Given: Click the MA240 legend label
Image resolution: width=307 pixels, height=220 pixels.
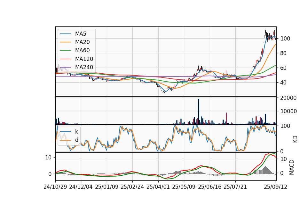Looking at the screenshot, I should click(x=84, y=67).
